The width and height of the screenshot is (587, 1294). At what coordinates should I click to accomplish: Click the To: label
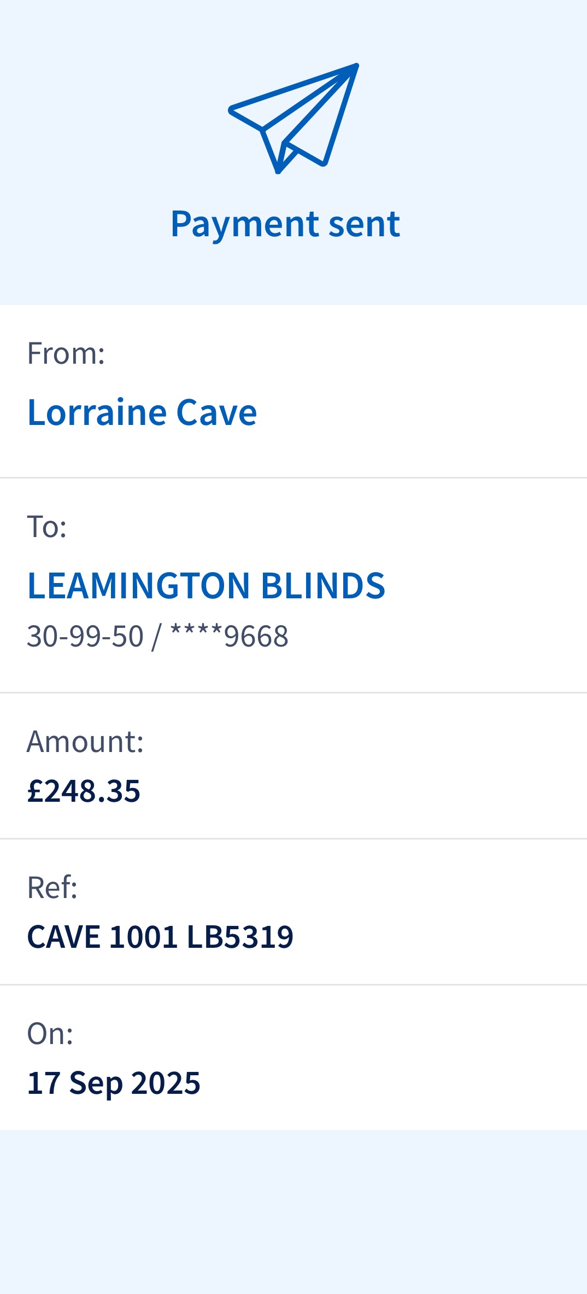point(47,527)
